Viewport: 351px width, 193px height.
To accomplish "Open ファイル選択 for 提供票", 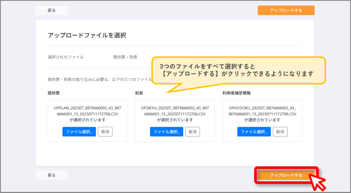I will (x=79, y=132).
